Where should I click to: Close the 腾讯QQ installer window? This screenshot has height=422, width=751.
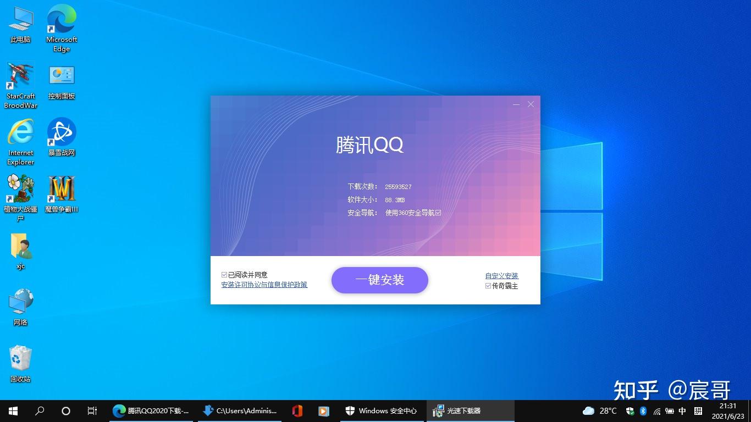pos(531,104)
